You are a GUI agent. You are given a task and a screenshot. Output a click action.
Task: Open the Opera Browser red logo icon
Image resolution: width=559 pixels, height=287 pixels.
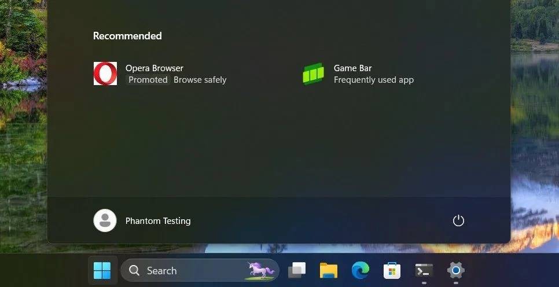[105, 73]
